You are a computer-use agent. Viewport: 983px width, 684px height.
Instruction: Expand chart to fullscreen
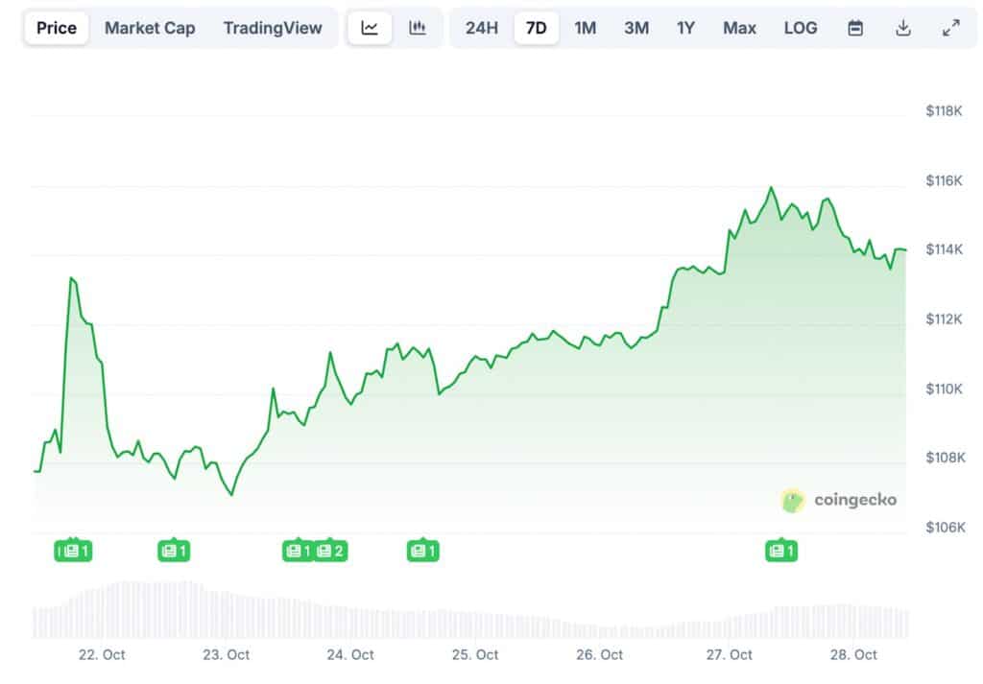(950, 28)
